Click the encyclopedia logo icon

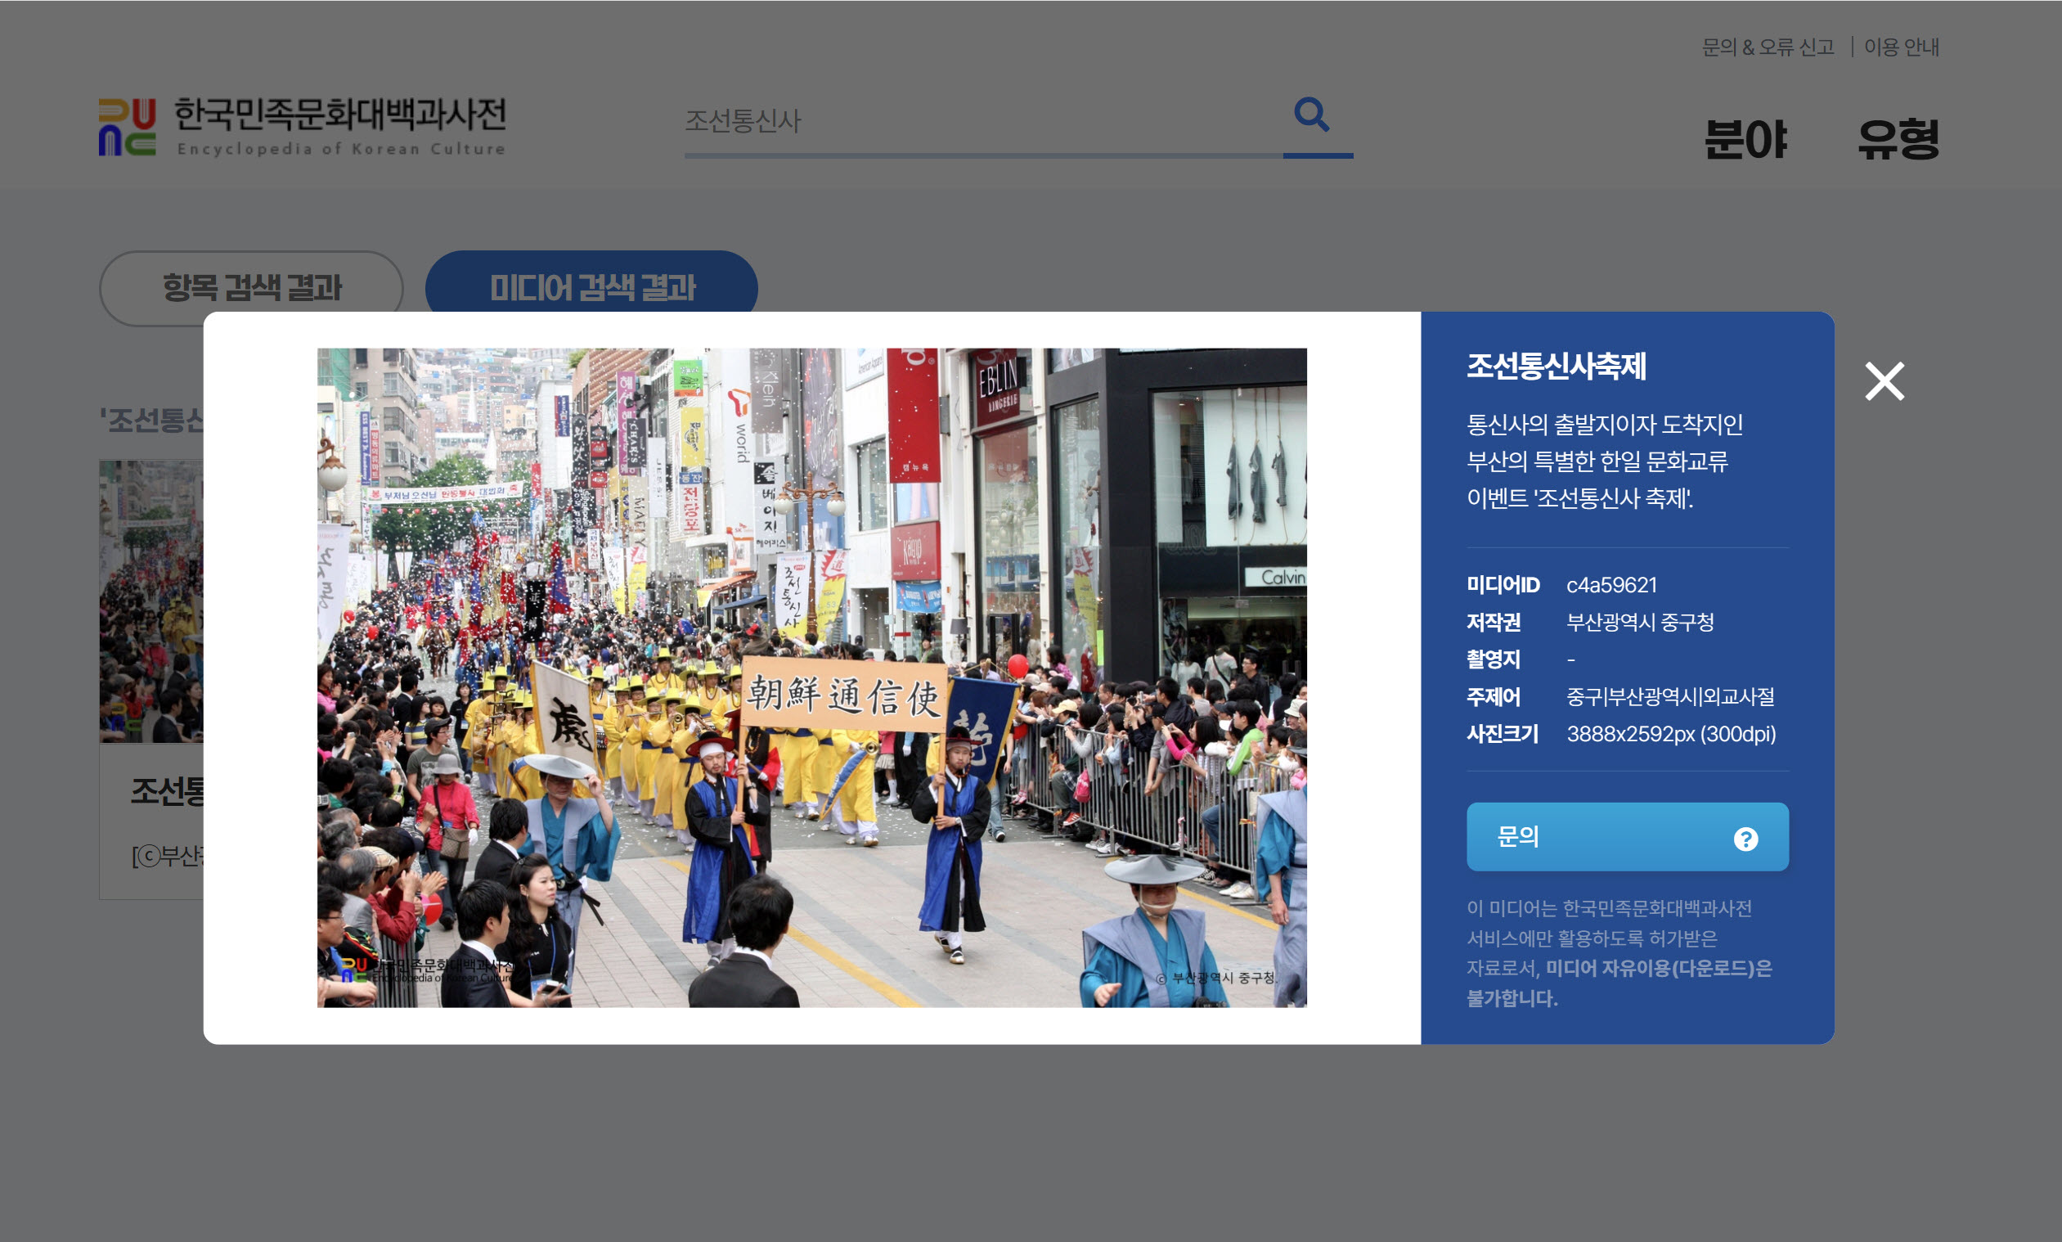(x=127, y=127)
